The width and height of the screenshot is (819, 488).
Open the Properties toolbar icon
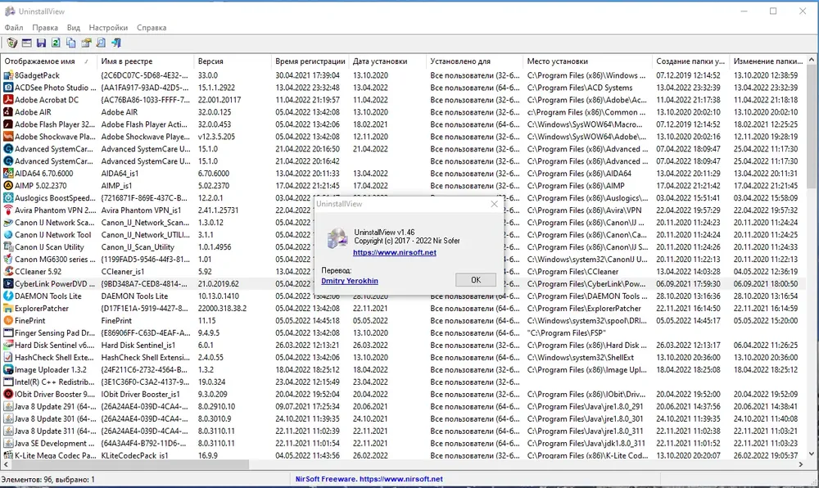click(86, 43)
